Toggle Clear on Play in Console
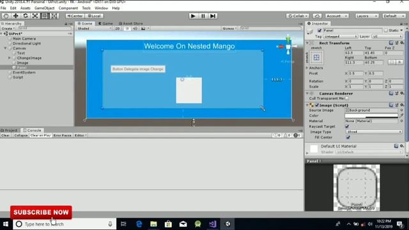409x230 pixels. (x=40, y=135)
